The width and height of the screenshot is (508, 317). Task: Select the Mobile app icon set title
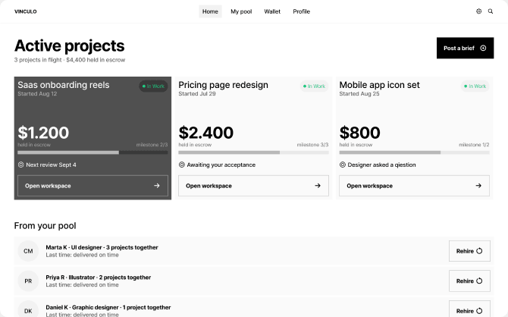click(x=379, y=85)
